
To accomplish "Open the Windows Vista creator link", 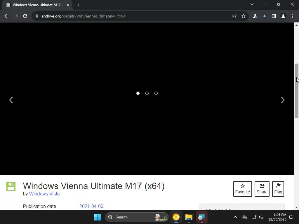I will click(44, 194).
